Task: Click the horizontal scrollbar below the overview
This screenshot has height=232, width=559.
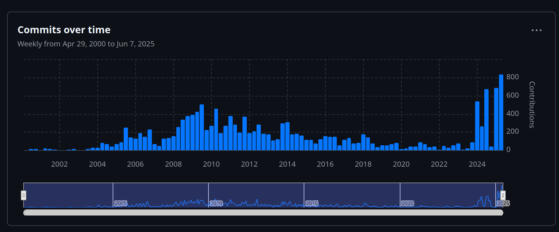Action: [263, 212]
